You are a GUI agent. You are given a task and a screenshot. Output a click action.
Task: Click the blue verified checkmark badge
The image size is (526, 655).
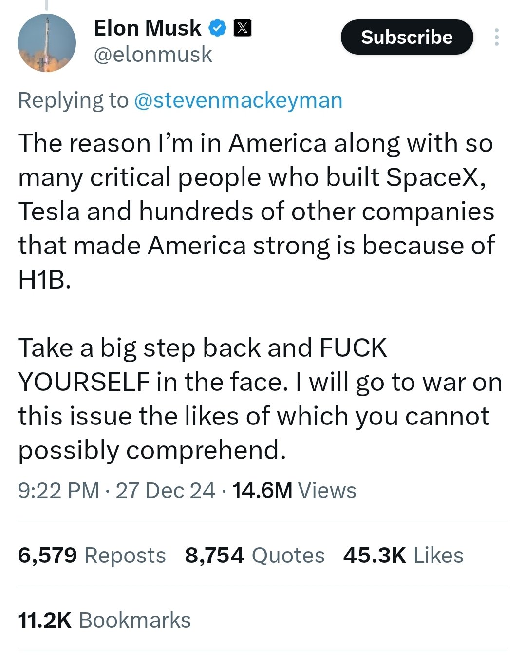[x=218, y=28]
